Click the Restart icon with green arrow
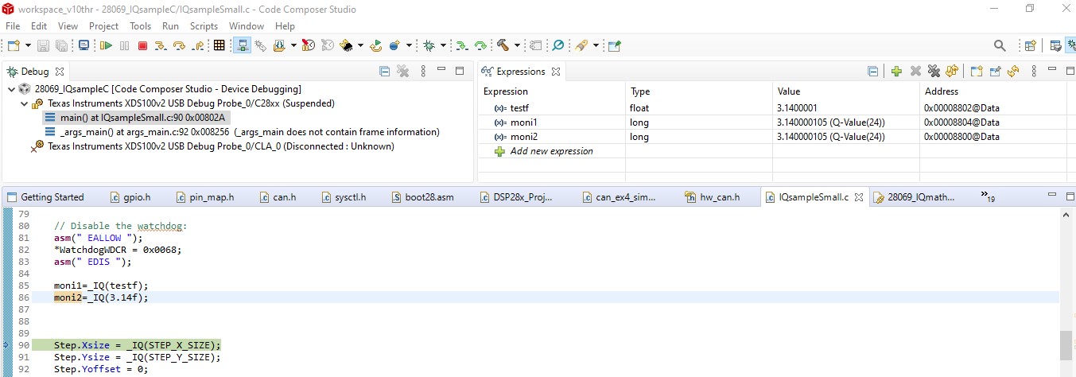The image size is (1076, 377). pos(375,46)
